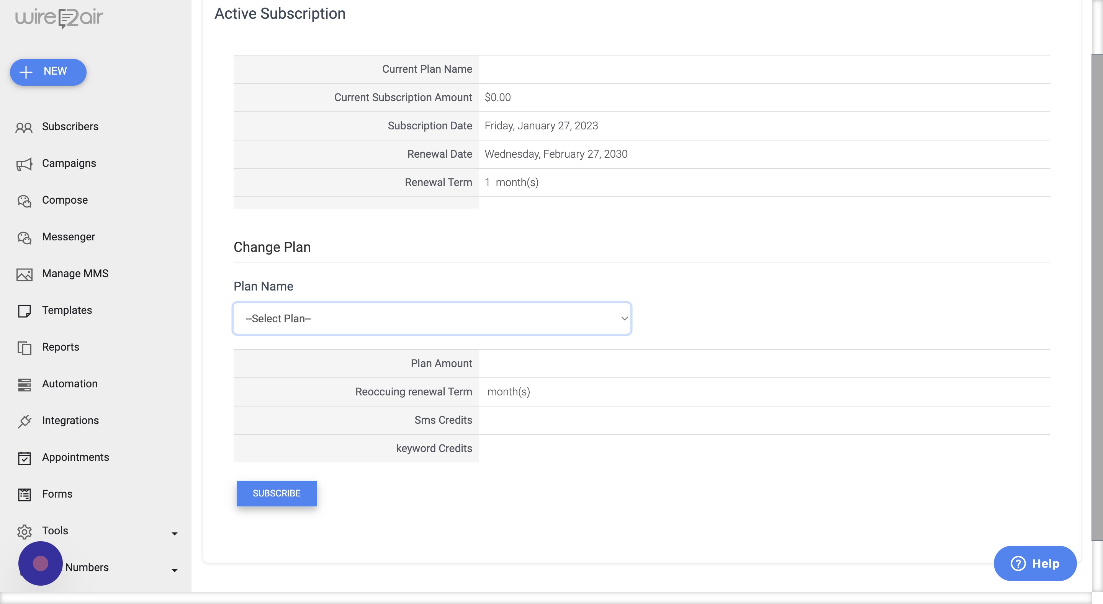Click the Reoccuing renewal Term label
This screenshot has width=1103, height=604.
pyautogui.click(x=414, y=392)
